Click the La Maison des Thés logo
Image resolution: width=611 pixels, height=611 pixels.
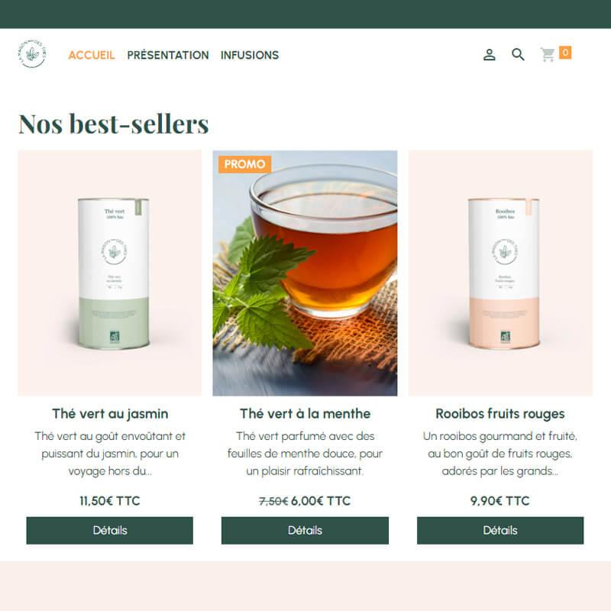(32, 54)
